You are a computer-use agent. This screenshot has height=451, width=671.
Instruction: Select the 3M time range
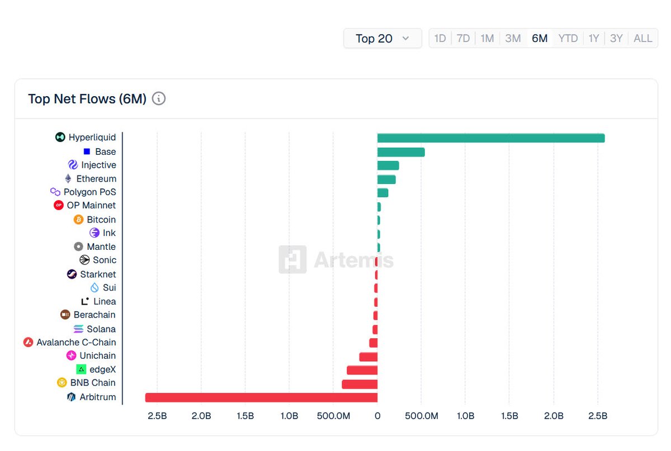[513, 39]
